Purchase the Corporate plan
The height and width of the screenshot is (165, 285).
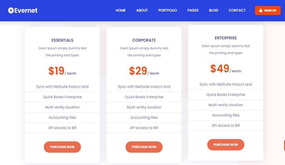tap(144, 147)
